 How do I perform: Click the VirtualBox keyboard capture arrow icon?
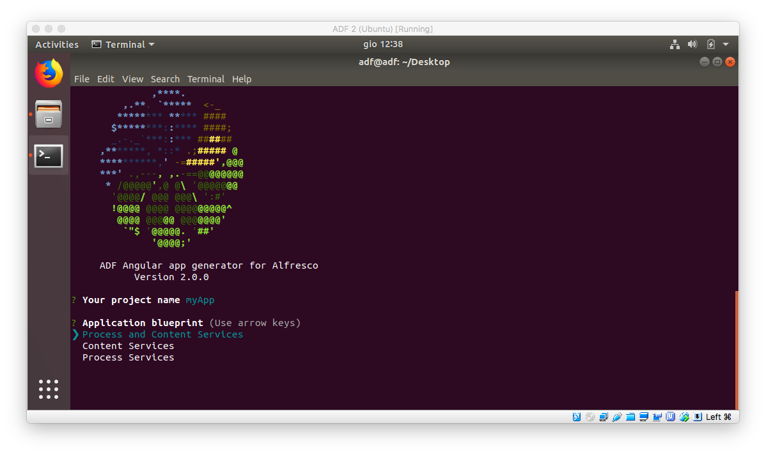pyautogui.click(x=698, y=417)
